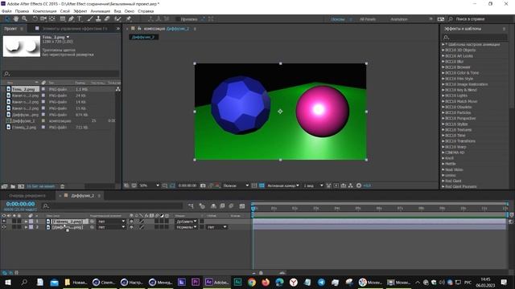This screenshot has height=289, width=515.
Task: Toggle preserve transparency checkbox for layer 1
Action: click(202, 222)
